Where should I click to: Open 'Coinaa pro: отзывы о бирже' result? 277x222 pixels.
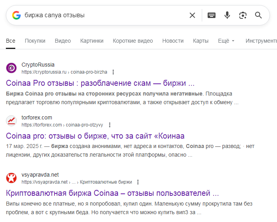[95, 136]
